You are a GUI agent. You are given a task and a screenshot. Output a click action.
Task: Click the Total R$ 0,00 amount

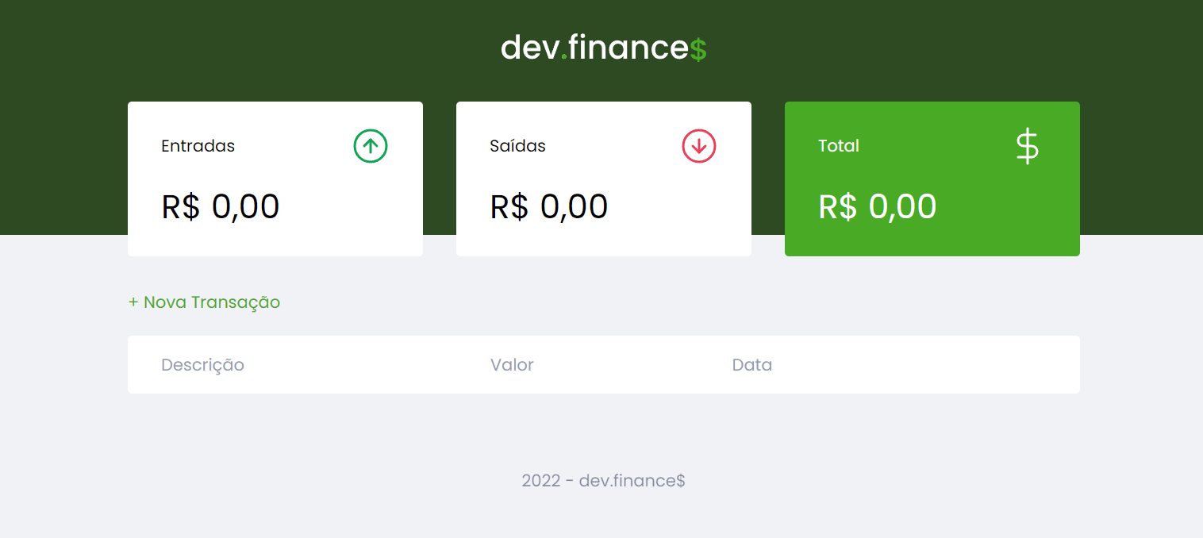[878, 207]
